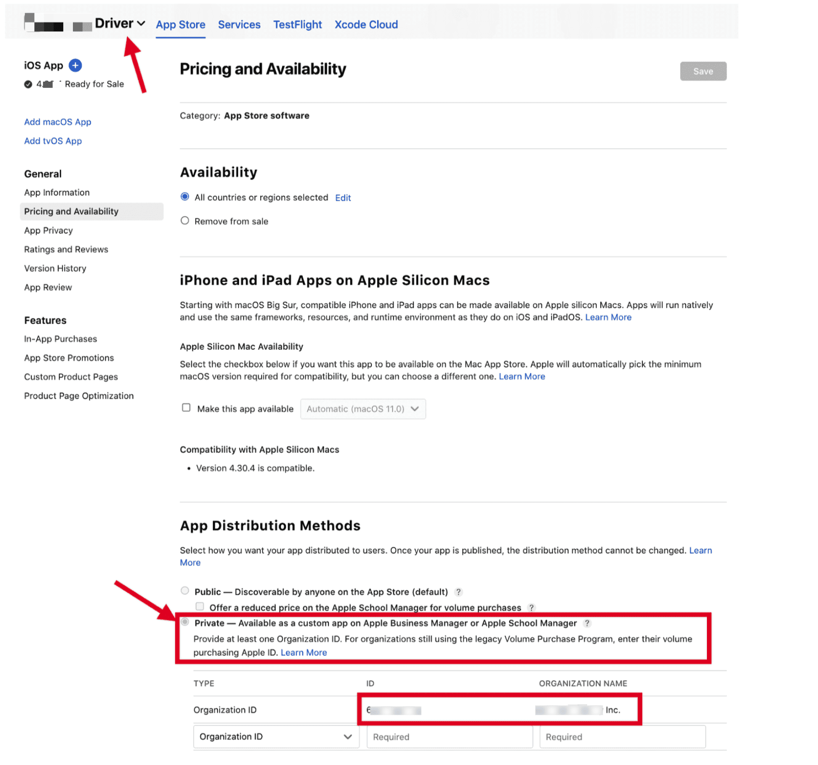Screen dimensions: 818x765
Task: Click the Organization Name Required input field
Action: tap(622, 737)
